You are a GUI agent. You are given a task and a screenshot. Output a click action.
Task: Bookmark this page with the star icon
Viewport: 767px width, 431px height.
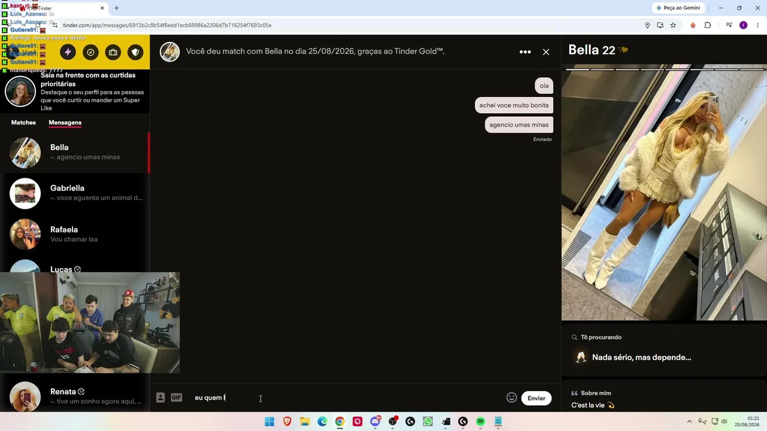click(673, 25)
